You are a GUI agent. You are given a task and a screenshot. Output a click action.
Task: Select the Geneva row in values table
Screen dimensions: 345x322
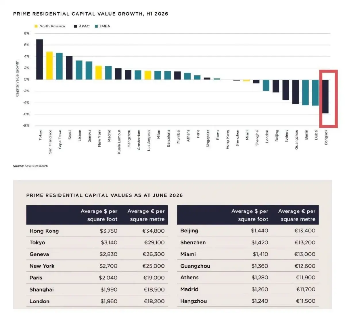point(97,254)
